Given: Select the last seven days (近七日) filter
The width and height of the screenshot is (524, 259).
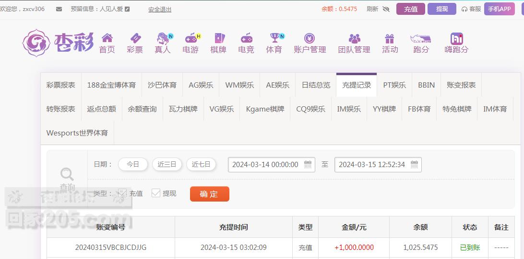Looking at the screenshot, I should coord(201,164).
